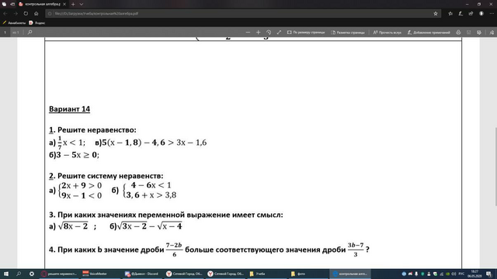Go to browser home page
497x279 pixels.
coord(36,14)
